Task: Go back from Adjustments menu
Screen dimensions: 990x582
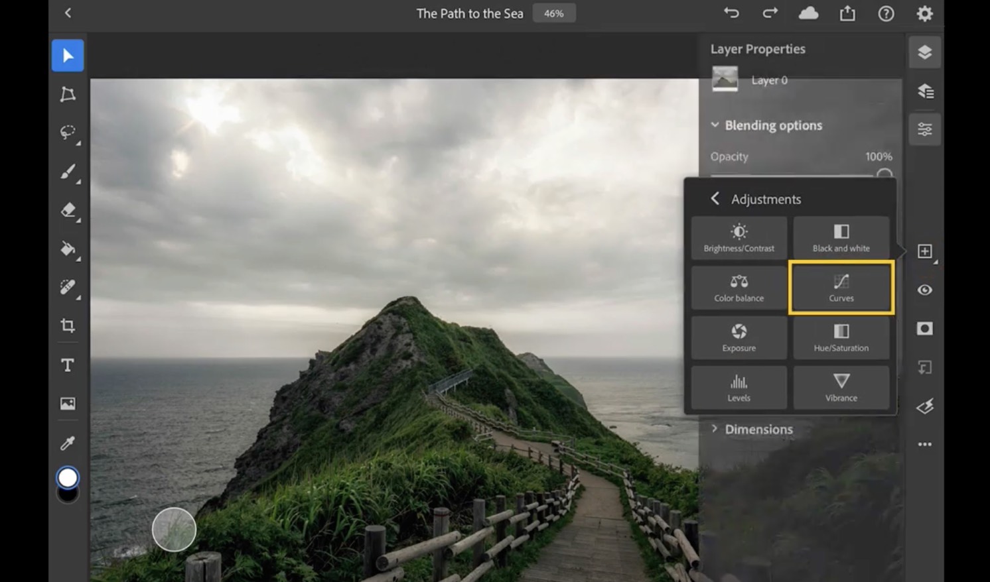Action: point(715,198)
